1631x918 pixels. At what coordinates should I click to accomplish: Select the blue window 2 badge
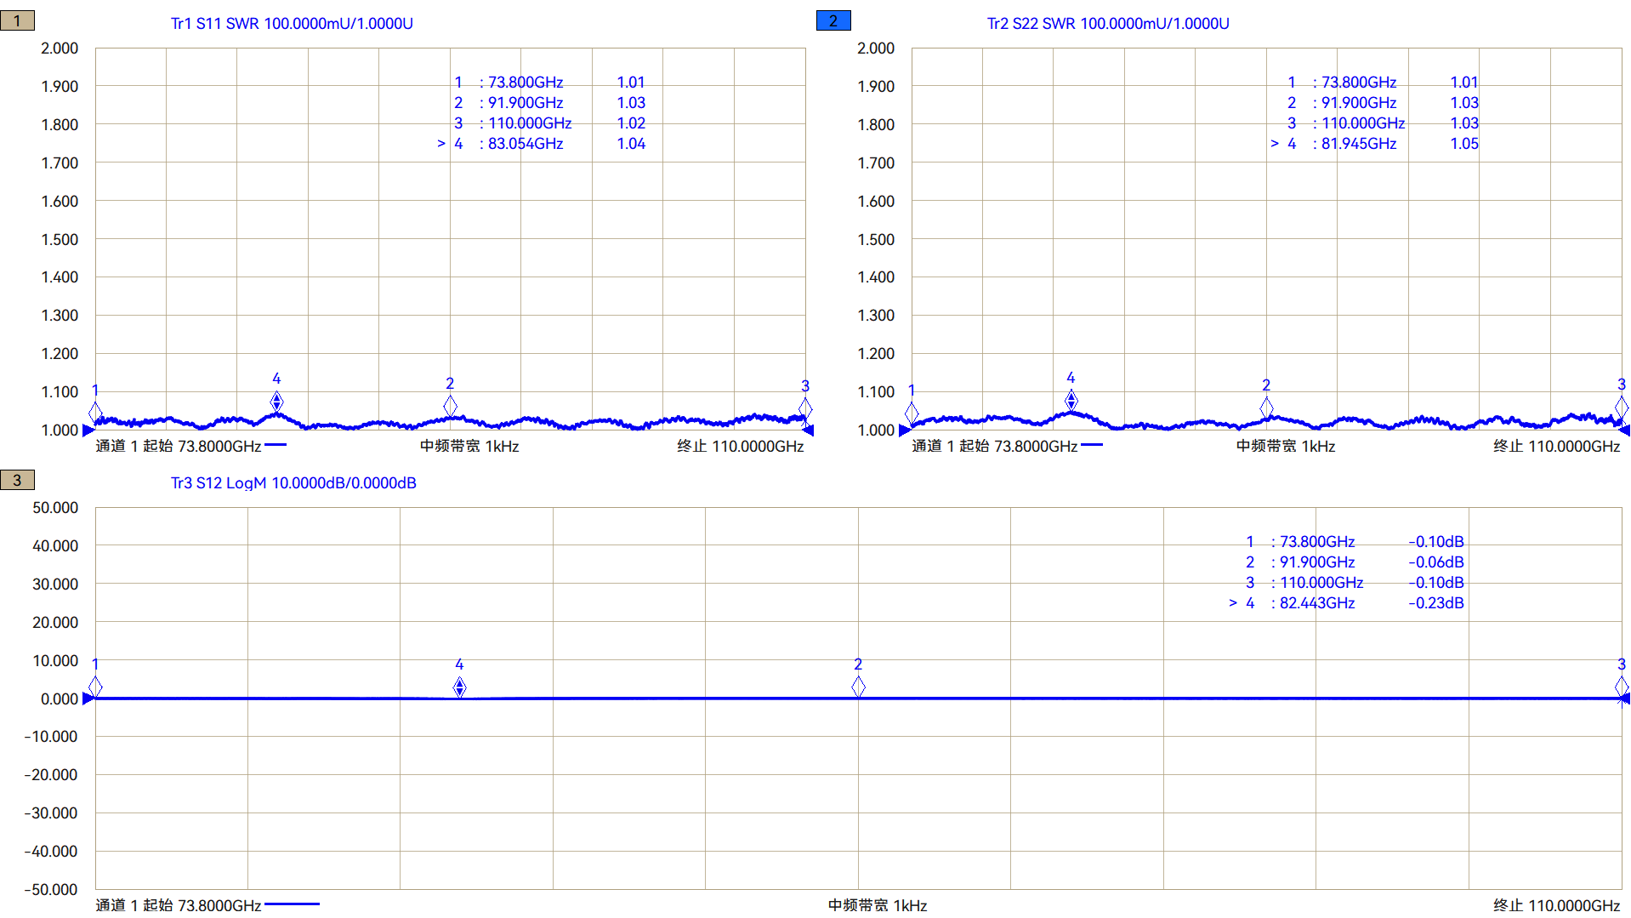[x=833, y=21]
